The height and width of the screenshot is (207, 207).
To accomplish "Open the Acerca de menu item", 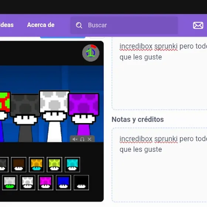I will 41,25.
